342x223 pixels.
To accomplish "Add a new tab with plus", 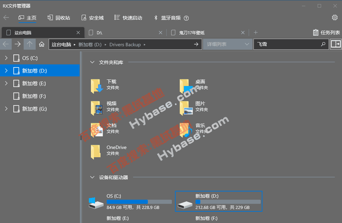I will [x=256, y=33].
